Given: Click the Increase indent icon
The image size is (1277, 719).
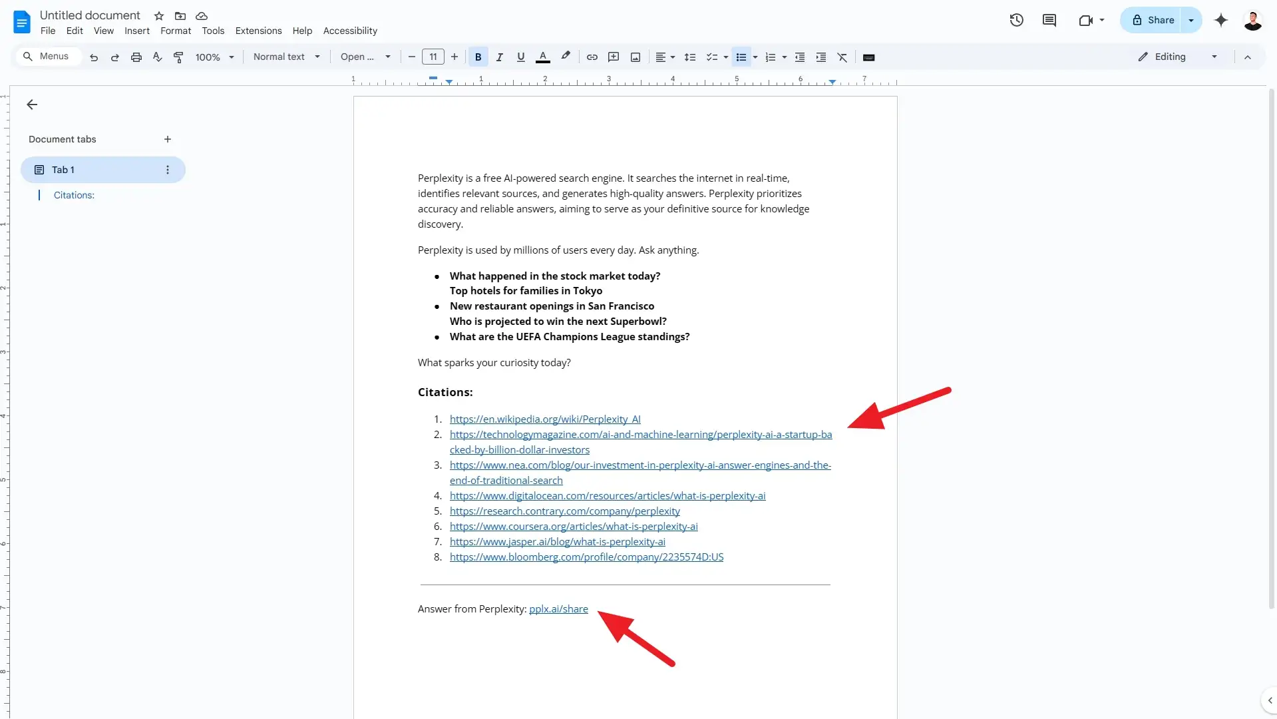Looking at the screenshot, I should [821, 57].
